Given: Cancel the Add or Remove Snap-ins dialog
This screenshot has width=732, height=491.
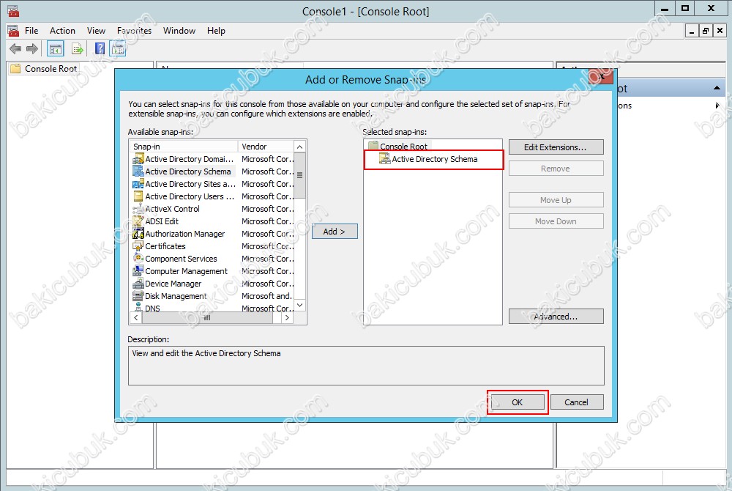Looking at the screenshot, I should [577, 402].
